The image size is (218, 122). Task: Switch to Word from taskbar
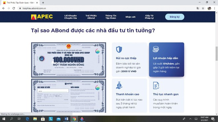coord(66,119)
